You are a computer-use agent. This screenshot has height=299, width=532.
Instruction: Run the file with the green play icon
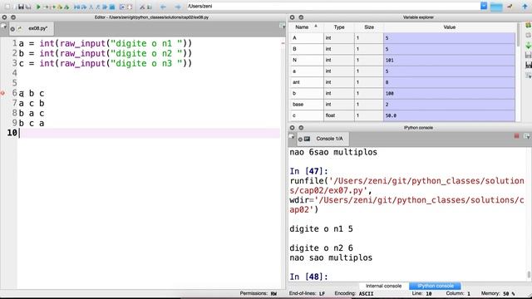click(x=38, y=7)
